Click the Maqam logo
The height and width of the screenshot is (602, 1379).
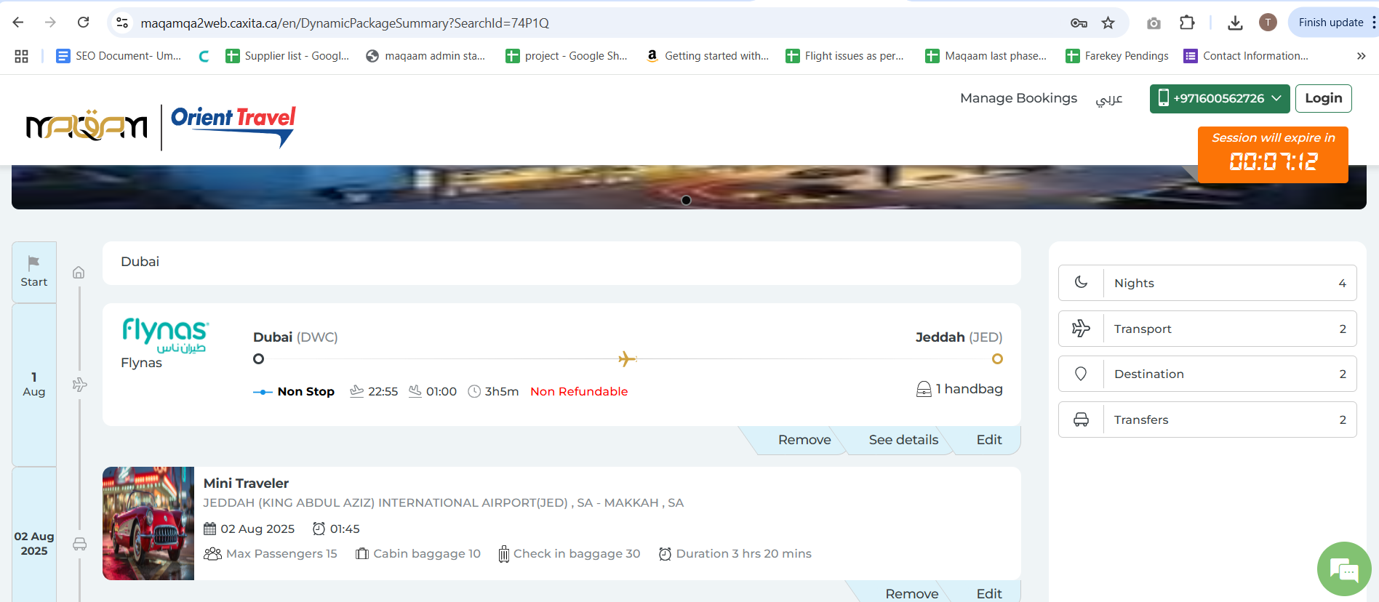87,127
